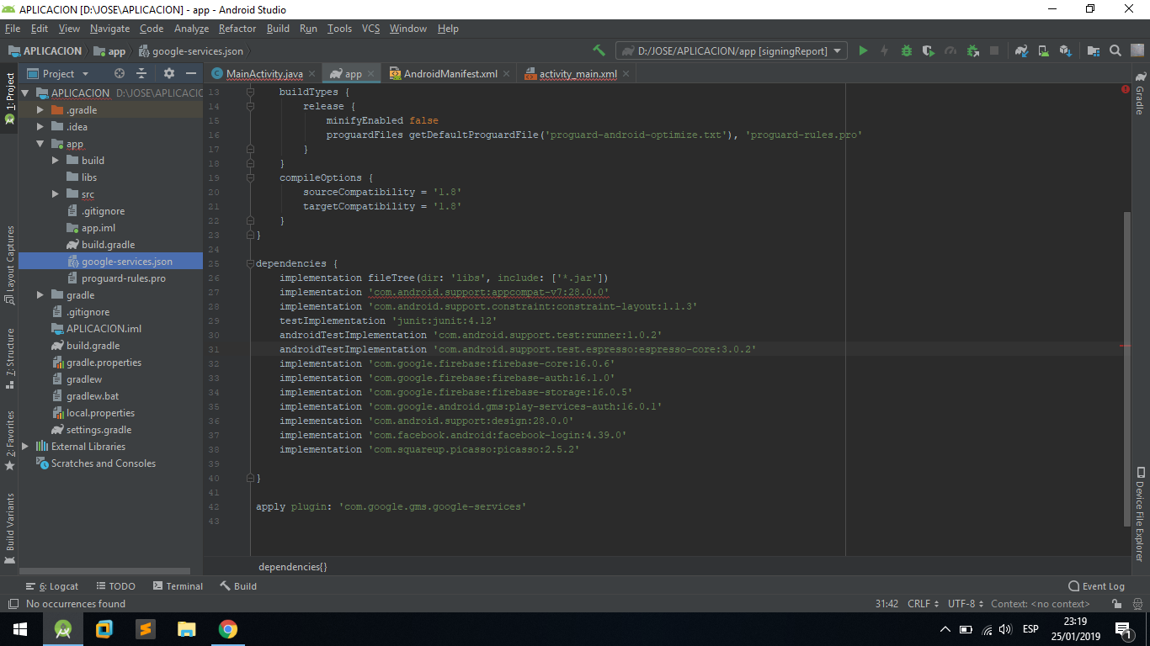Select UTF-8 encoding in status bar
Viewport: 1150px width, 646px height.
tap(966, 604)
